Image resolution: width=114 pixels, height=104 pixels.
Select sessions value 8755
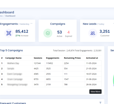click(36, 79)
